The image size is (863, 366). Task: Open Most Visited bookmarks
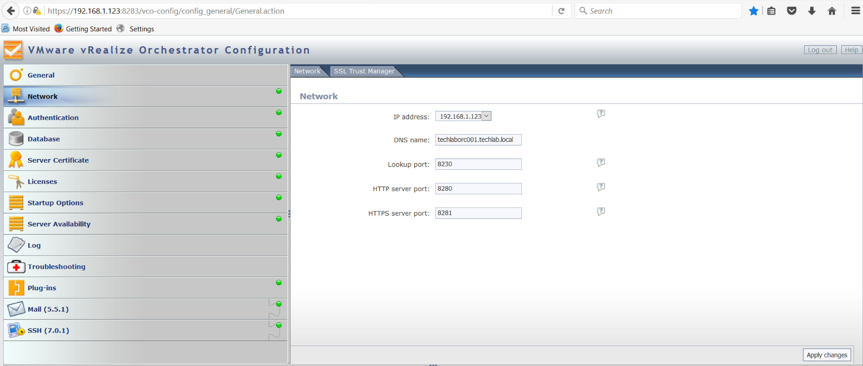(26, 29)
